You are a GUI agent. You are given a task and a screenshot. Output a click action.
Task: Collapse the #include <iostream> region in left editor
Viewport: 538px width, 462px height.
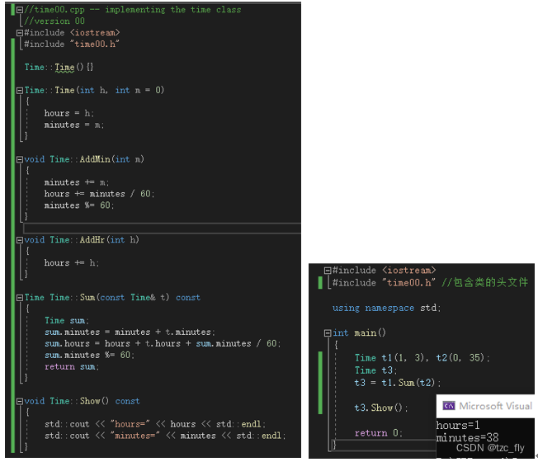pos(20,32)
